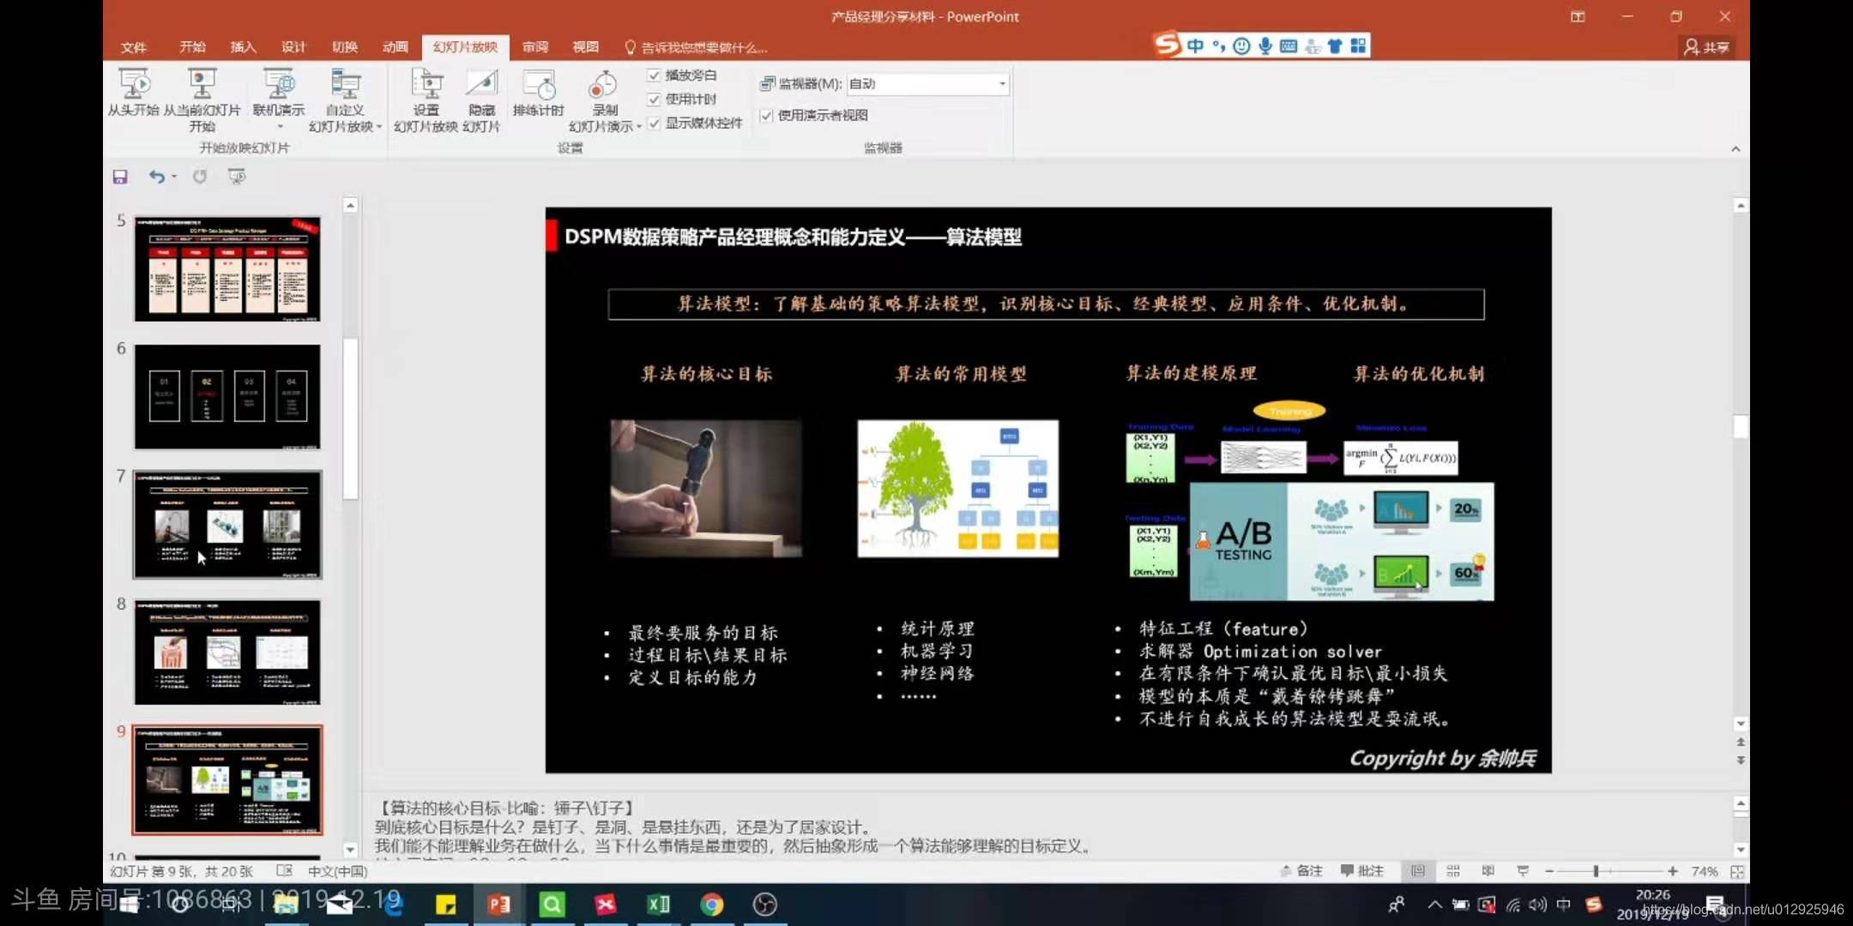The height and width of the screenshot is (926, 1853).
Task: Select 设置幻灯片放映 (set up slide show)
Action: pos(426,97)
